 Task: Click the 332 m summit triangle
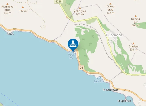pos(23,7)
